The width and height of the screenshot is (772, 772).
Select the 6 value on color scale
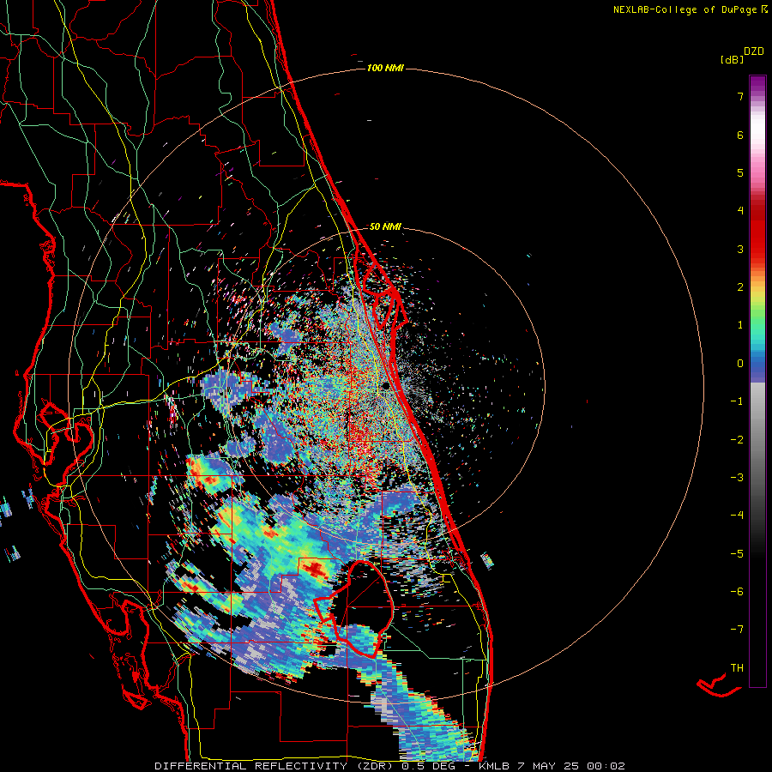click(x=740, y=135)
